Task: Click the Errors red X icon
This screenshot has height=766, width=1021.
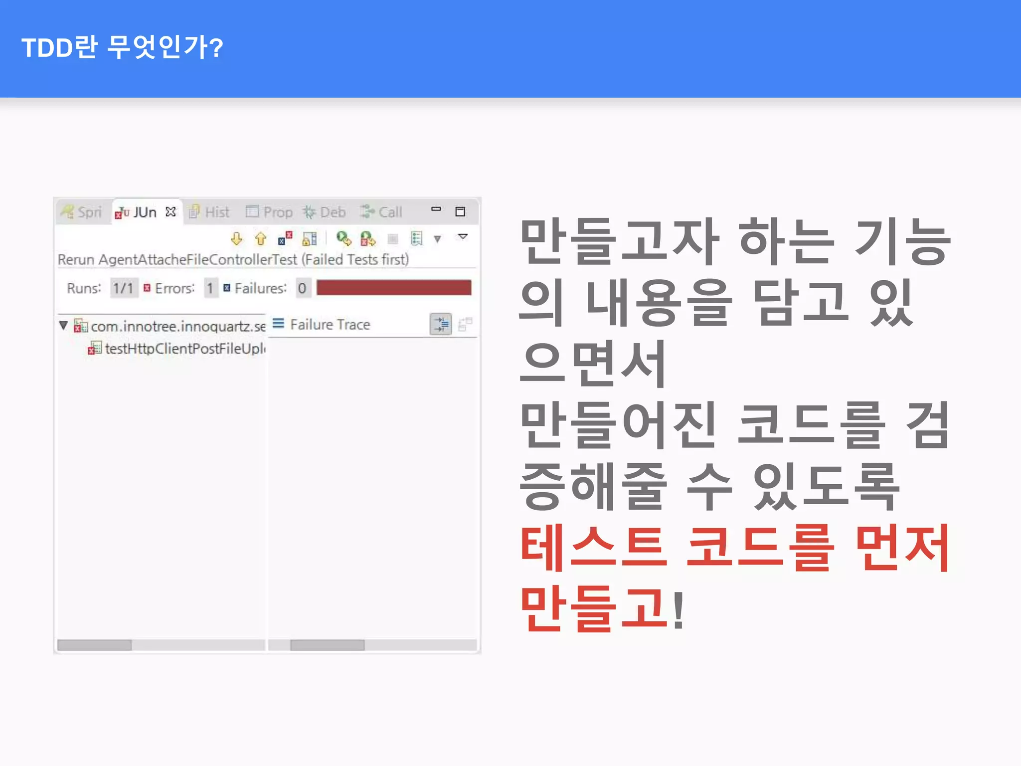Action: (x=147, y=288)
